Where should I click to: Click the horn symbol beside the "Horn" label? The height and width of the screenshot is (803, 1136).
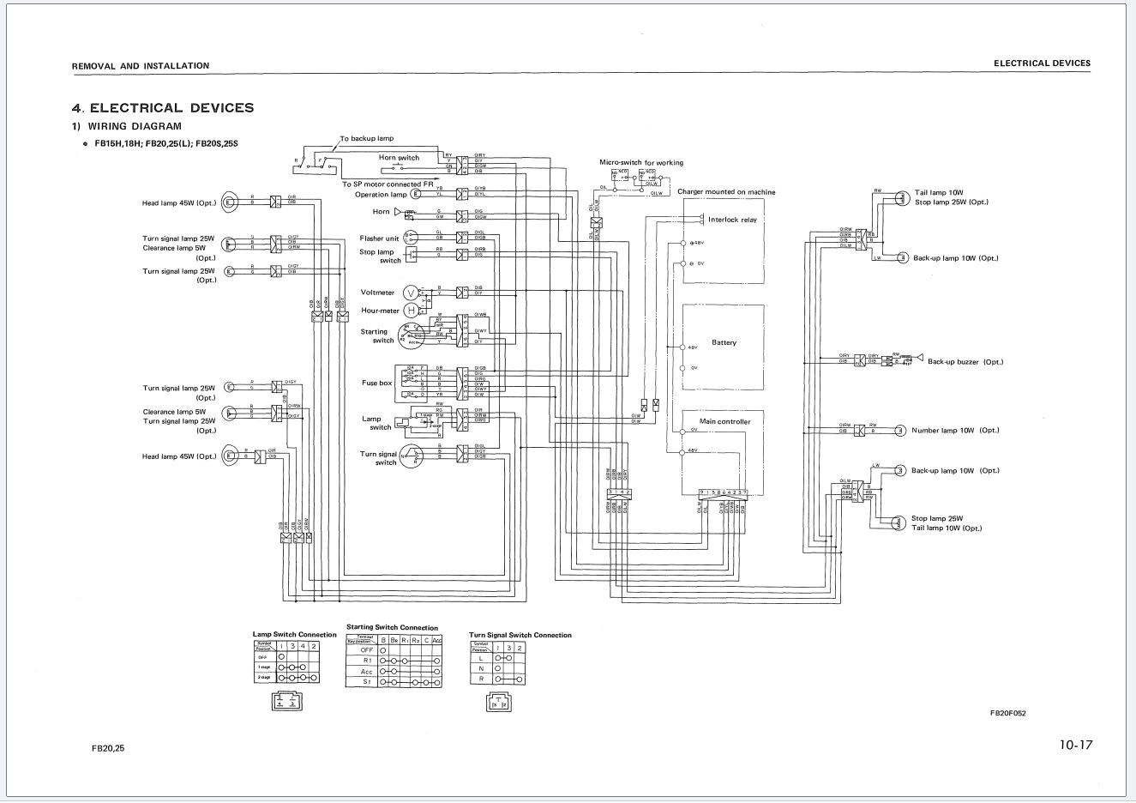tap(405, 211)
